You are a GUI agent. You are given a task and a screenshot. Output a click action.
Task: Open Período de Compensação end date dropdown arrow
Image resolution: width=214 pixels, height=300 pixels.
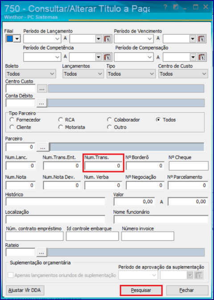193,57
